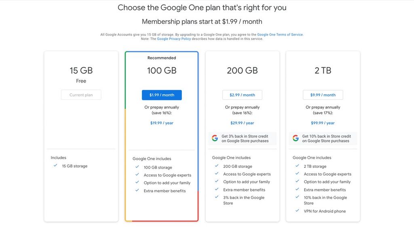Click the $19.99 / year annual price link
The image size is (414, 233).
click(x=162, y=123)
